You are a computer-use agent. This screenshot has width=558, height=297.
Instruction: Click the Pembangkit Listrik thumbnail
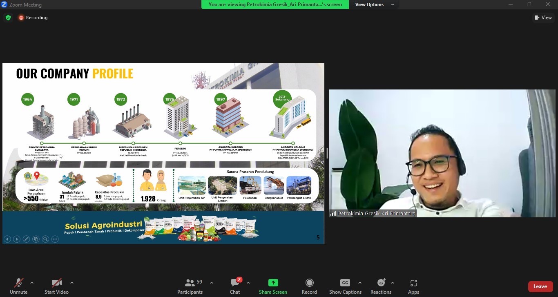point(299,185)
